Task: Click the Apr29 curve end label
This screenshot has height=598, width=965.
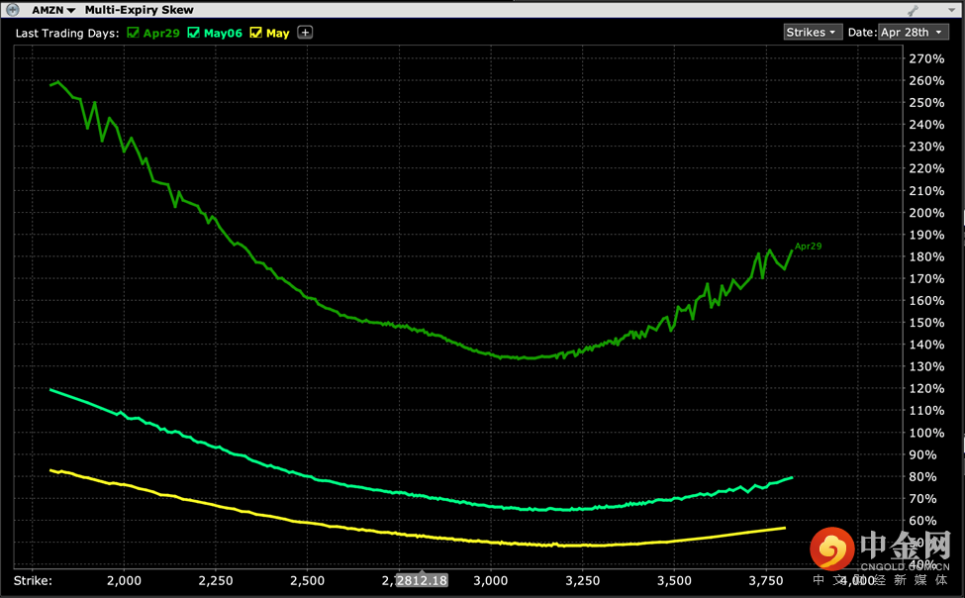Action: click(x=808, y=247)
